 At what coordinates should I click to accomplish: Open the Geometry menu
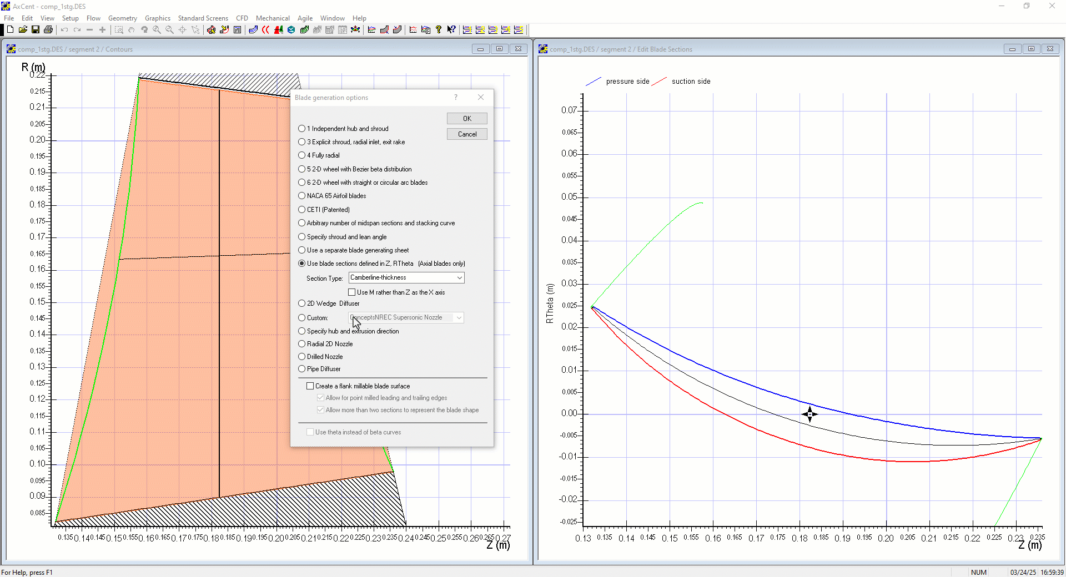[x=122, y=18]
